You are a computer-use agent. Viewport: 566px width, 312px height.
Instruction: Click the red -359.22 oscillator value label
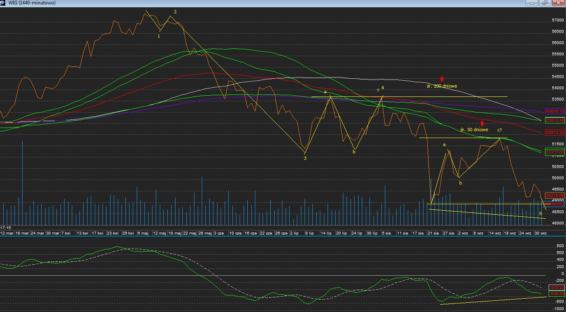555,287
